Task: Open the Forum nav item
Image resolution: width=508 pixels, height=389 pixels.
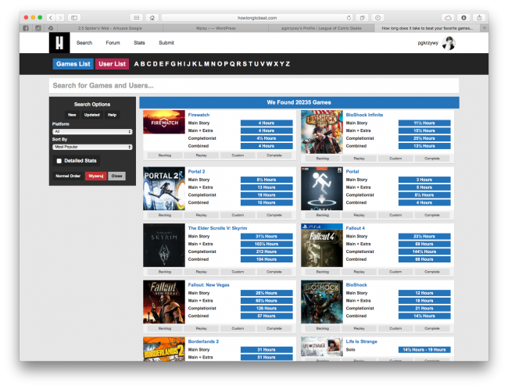Action: [113, 43]
